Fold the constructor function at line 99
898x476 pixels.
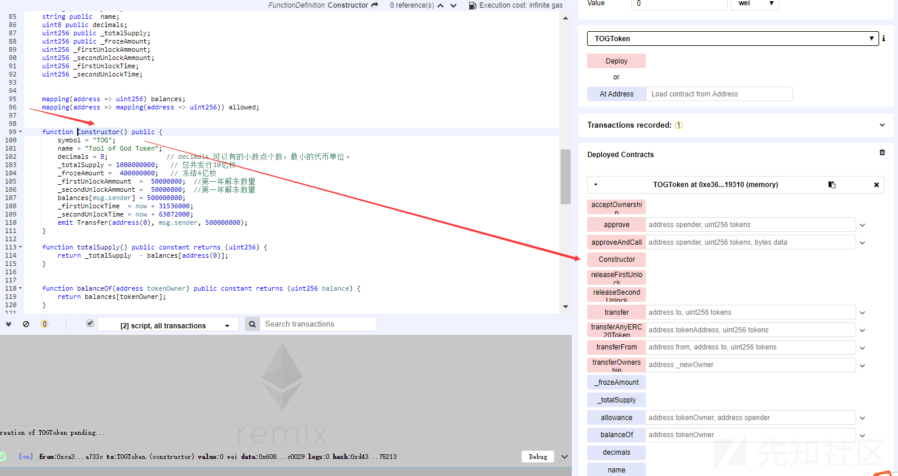pyautogui.click(x=21, y=132)
